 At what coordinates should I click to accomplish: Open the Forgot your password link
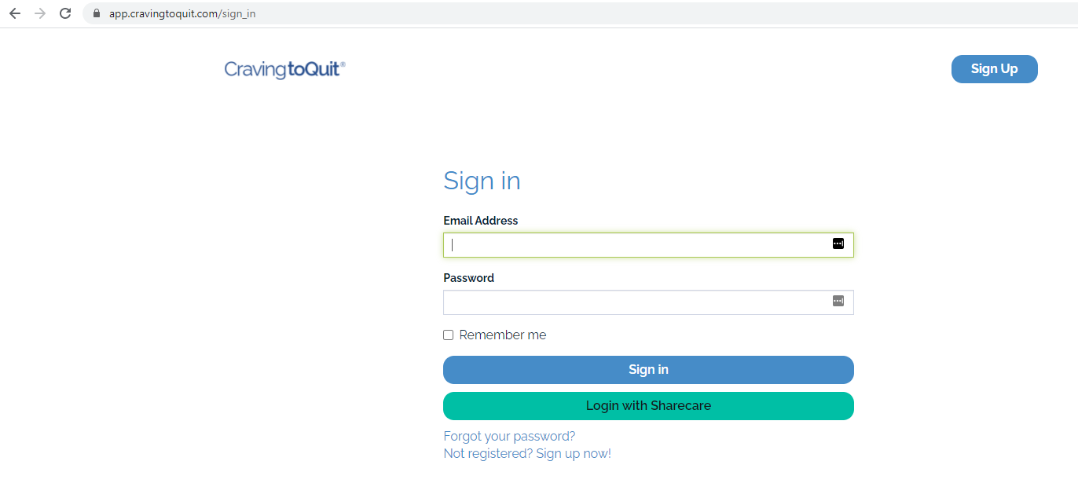[x=509, y=436]
